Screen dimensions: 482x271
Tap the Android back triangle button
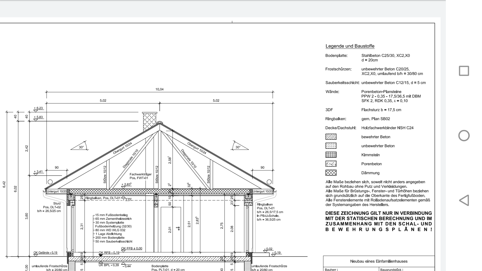click(464, 200)
